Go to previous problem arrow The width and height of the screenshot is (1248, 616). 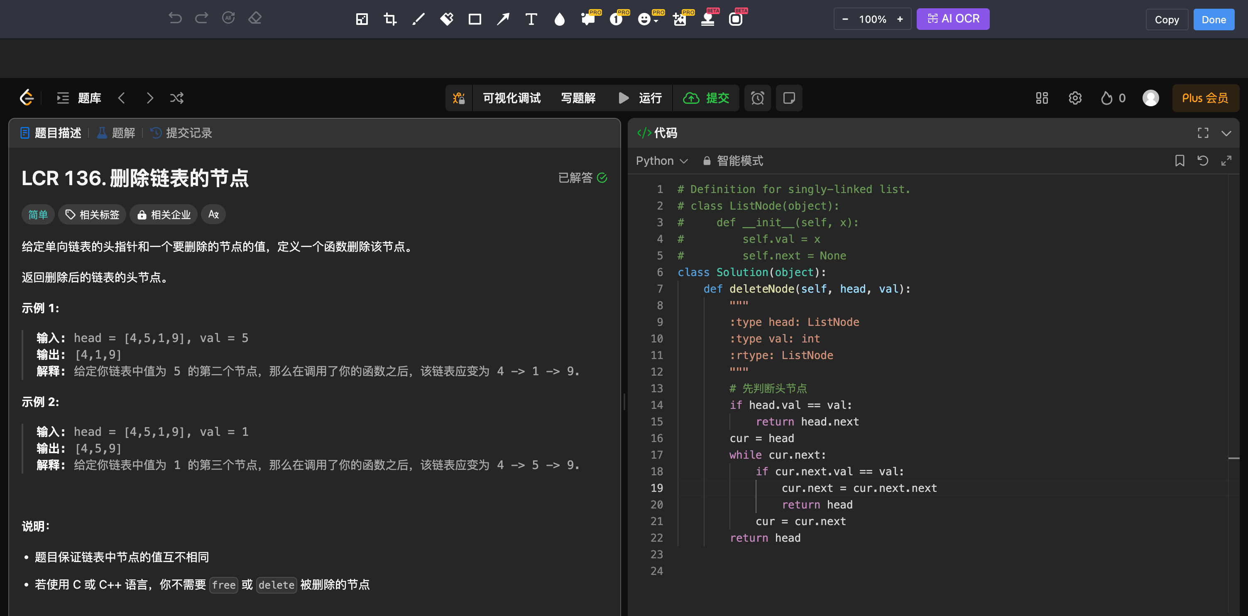tap(122, 98)
